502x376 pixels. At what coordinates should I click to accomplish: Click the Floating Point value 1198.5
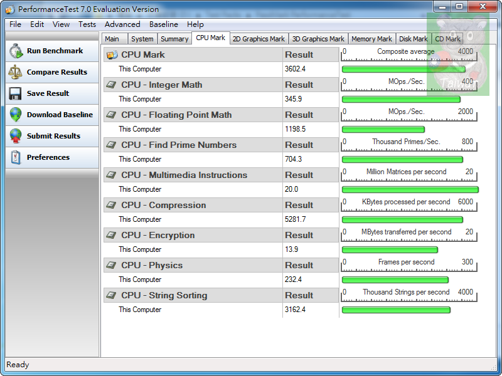click(x=295, y=129)
